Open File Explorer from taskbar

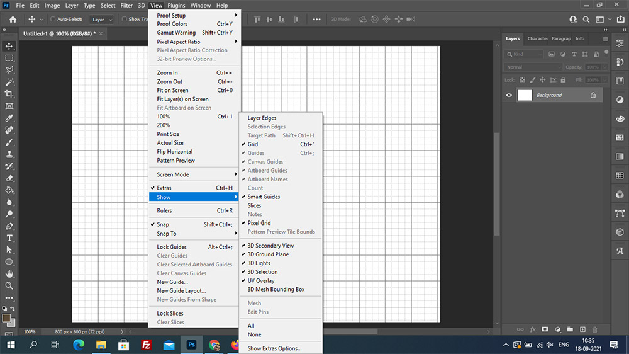click(101, 345)
